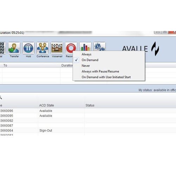The height and width of the screenshot is (176, 176).
Task: Click the Sign-Out ACD state cell
Action: tap(46, 131)
